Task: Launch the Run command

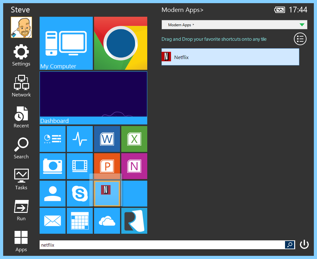Action: (21, 206)
